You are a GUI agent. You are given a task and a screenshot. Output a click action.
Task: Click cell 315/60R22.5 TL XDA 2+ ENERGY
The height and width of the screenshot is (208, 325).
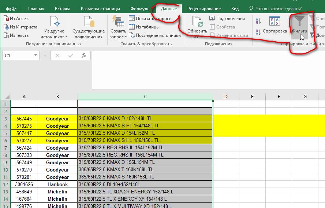(x=145, y=192)
